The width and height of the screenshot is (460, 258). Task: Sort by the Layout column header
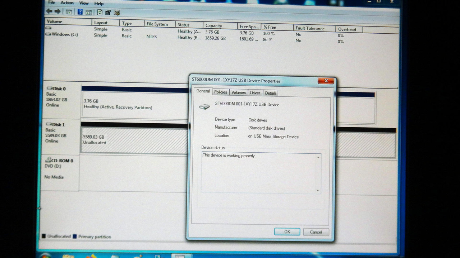(x=106, y=23)
